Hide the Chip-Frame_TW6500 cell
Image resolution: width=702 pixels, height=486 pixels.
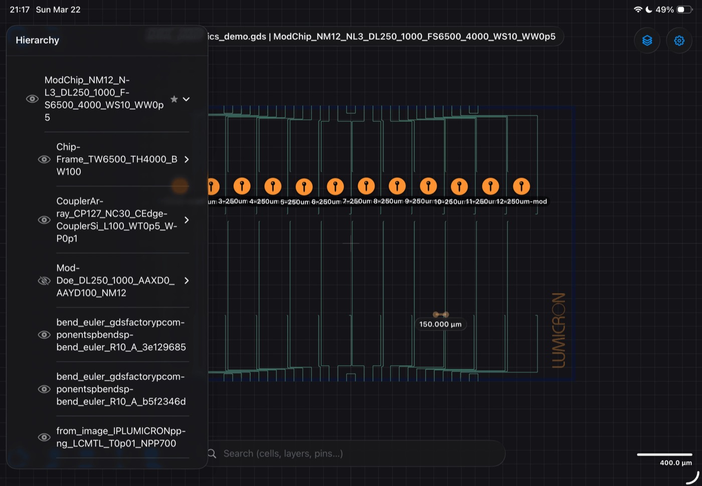click(44, 159)
